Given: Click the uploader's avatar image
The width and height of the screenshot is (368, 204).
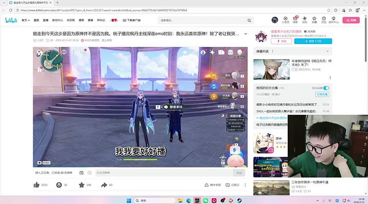Looking at the screenshot, I should tap(261, 36).
